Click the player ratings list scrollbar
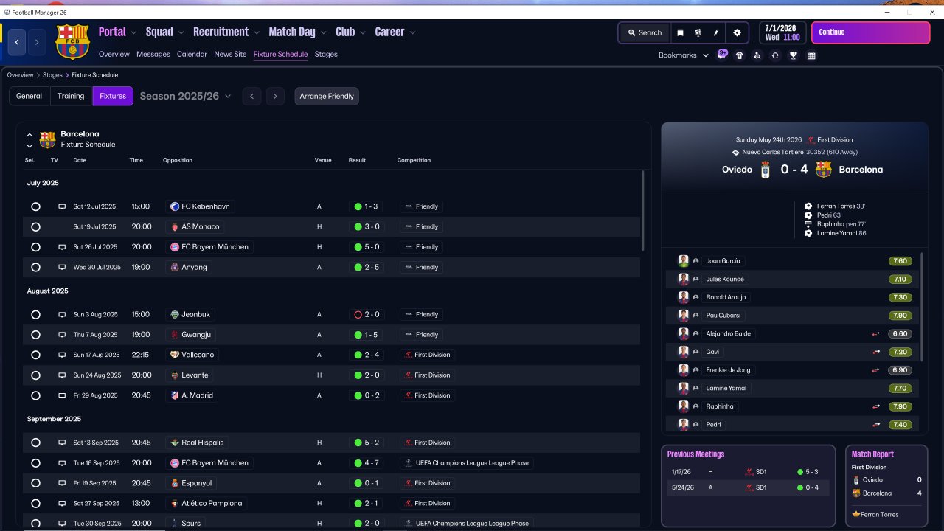This screenshot has height=531, width=944. 922,307
